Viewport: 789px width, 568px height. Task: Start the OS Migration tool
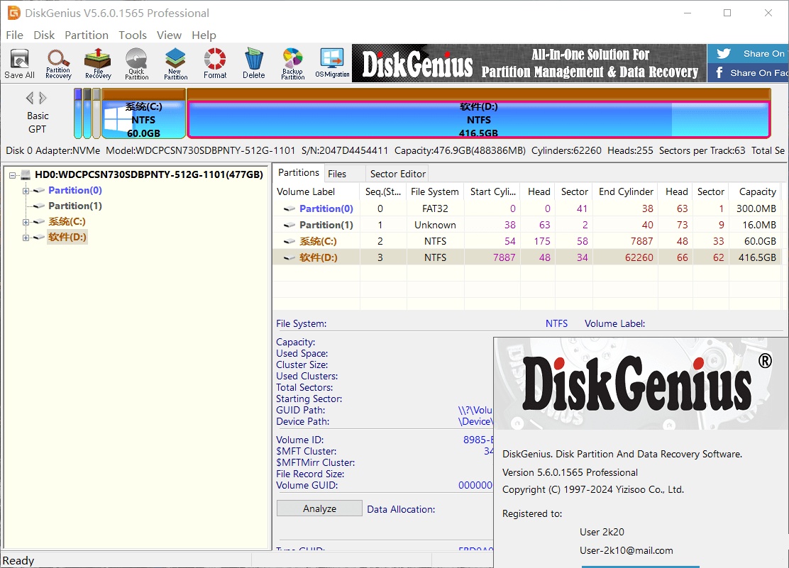(x=332, y=63)
